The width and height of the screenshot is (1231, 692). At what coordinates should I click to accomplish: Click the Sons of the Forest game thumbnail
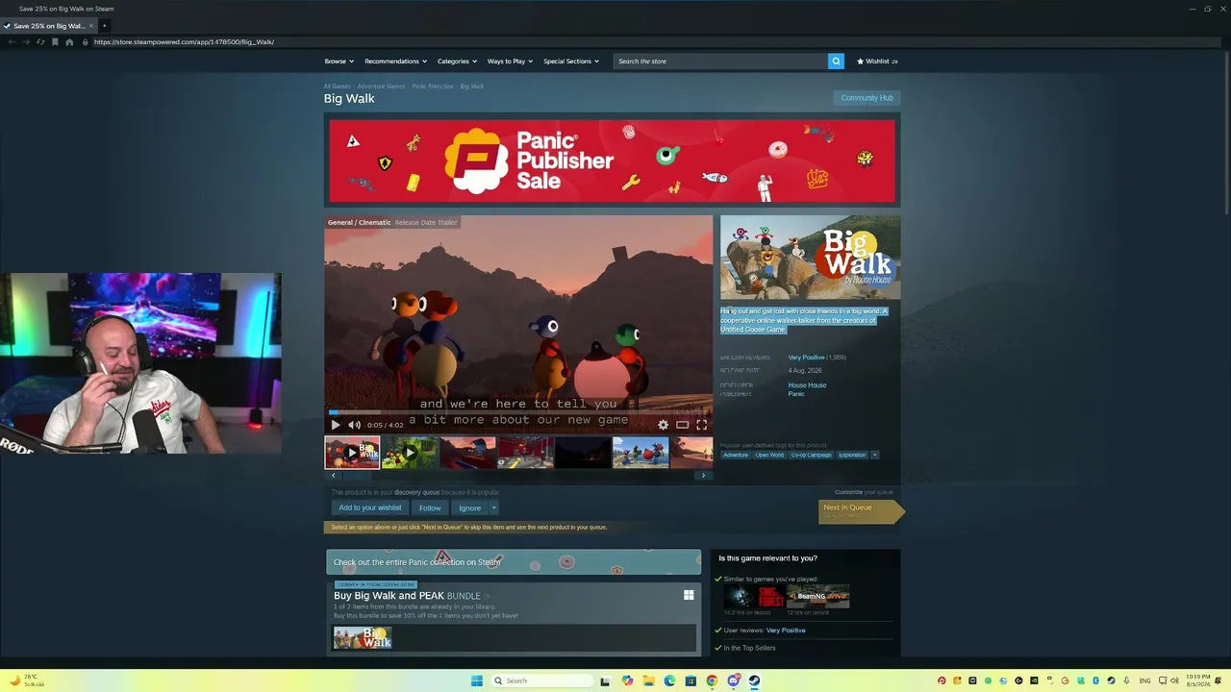pyautogui.click(x=753, y=596)
